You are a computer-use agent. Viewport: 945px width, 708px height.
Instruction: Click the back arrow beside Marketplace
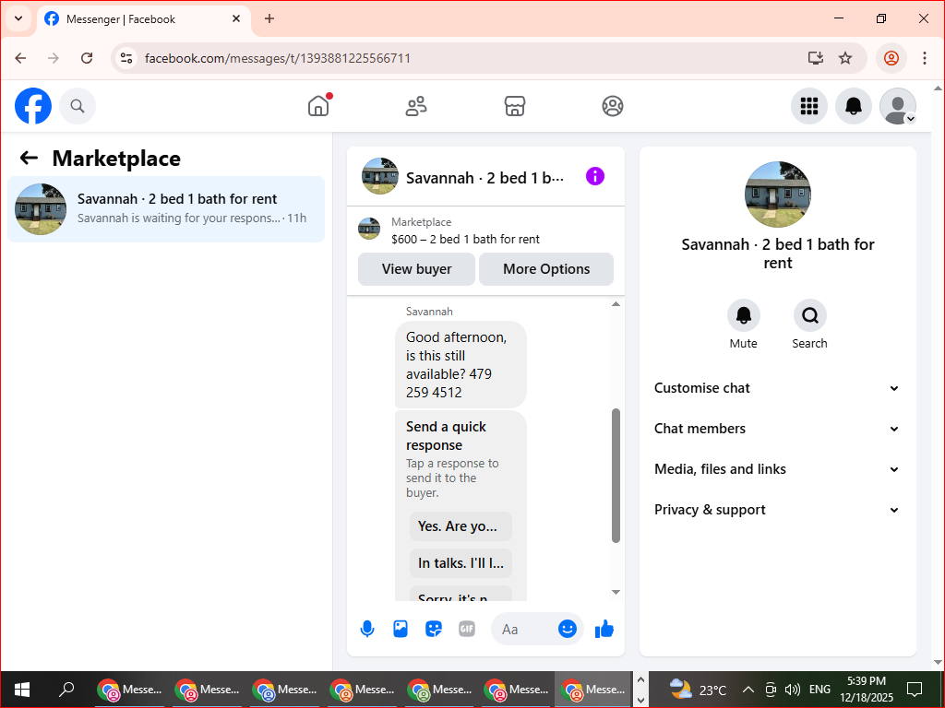[29, 159]
